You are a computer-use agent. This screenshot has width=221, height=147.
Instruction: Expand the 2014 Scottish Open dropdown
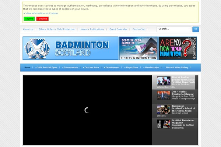(x=46, y=68)
